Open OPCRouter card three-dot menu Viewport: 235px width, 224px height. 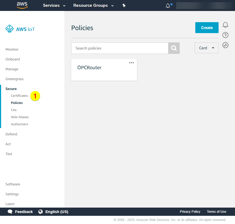click(x=131, y=63)
